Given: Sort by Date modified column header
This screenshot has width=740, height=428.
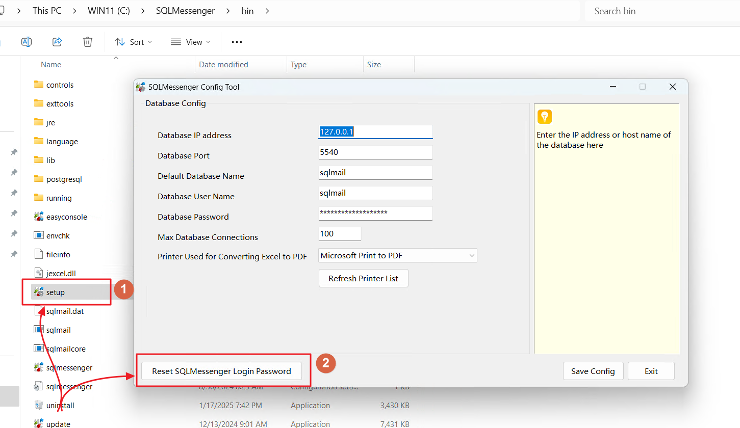Looking at the screenshot, I should pyautogui.click(x=223, y=65).
